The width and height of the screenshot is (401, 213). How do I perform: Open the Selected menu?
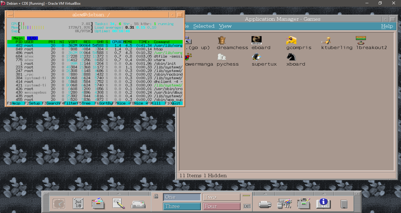pos(204,26)
